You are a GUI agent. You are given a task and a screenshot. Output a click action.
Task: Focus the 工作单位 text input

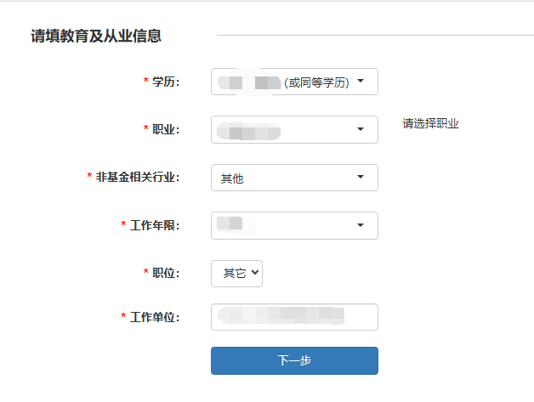[294, 317]
